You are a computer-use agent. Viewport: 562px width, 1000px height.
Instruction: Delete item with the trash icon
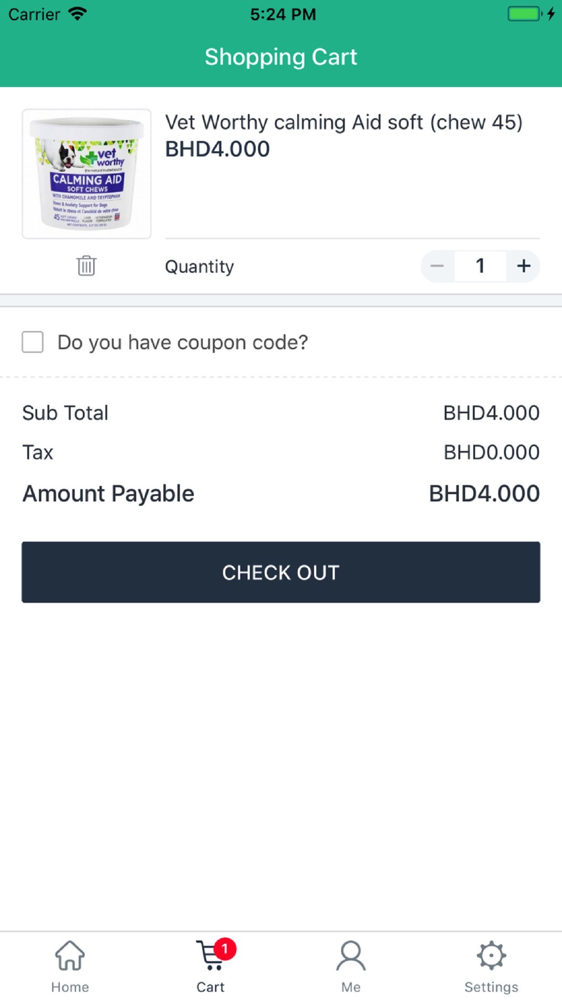(86, 265)
